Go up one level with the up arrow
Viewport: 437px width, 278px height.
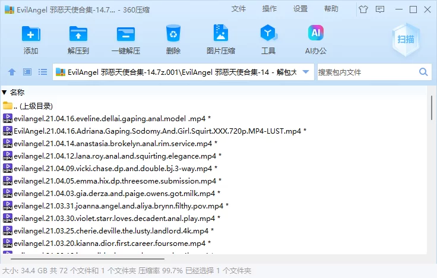[x=12, y=72]
